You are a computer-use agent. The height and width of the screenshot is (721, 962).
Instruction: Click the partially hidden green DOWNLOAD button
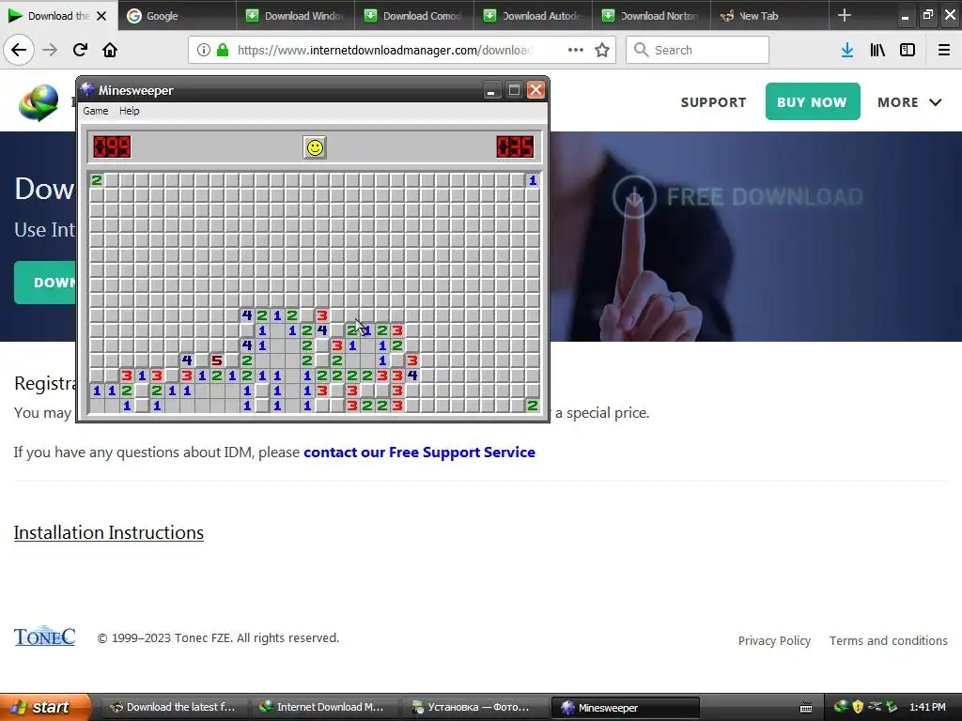[x=45, y=283]
